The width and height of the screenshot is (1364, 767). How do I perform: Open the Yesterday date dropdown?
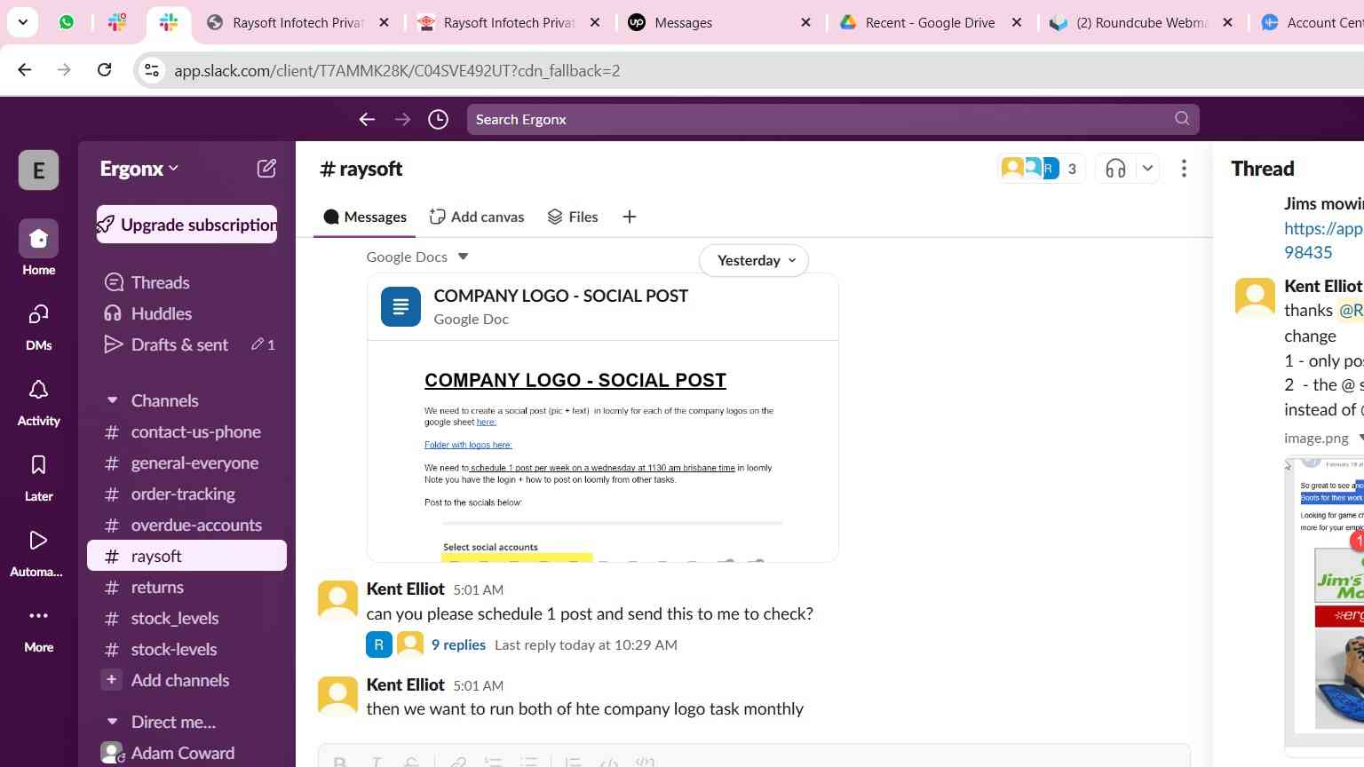click(x=754, y=260)
